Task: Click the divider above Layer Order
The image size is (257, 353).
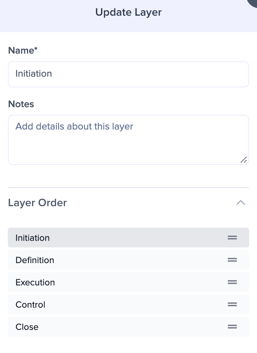Action: 128,188
